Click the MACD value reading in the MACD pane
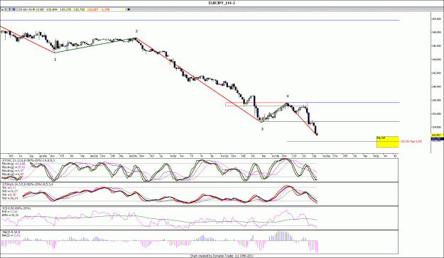This screenshot has height=258, width=444. click(x=17, y=235)
